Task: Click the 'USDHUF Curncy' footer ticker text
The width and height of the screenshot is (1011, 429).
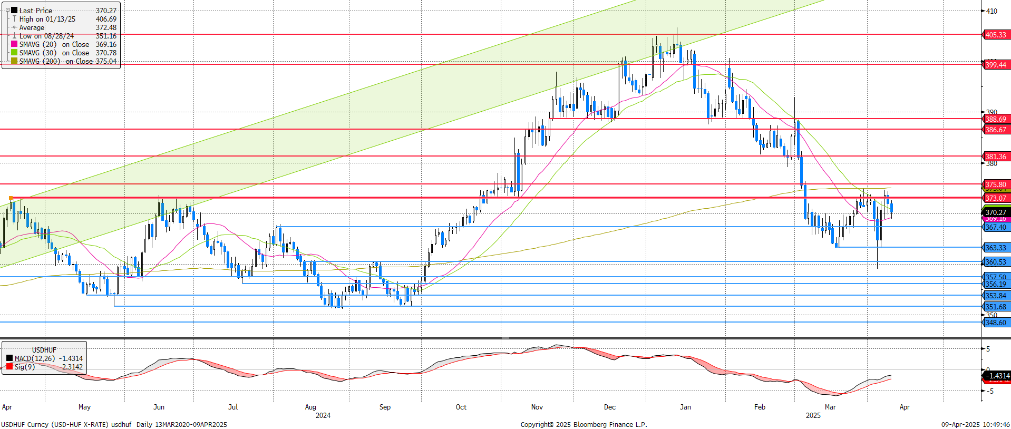Action: [25, 424]
